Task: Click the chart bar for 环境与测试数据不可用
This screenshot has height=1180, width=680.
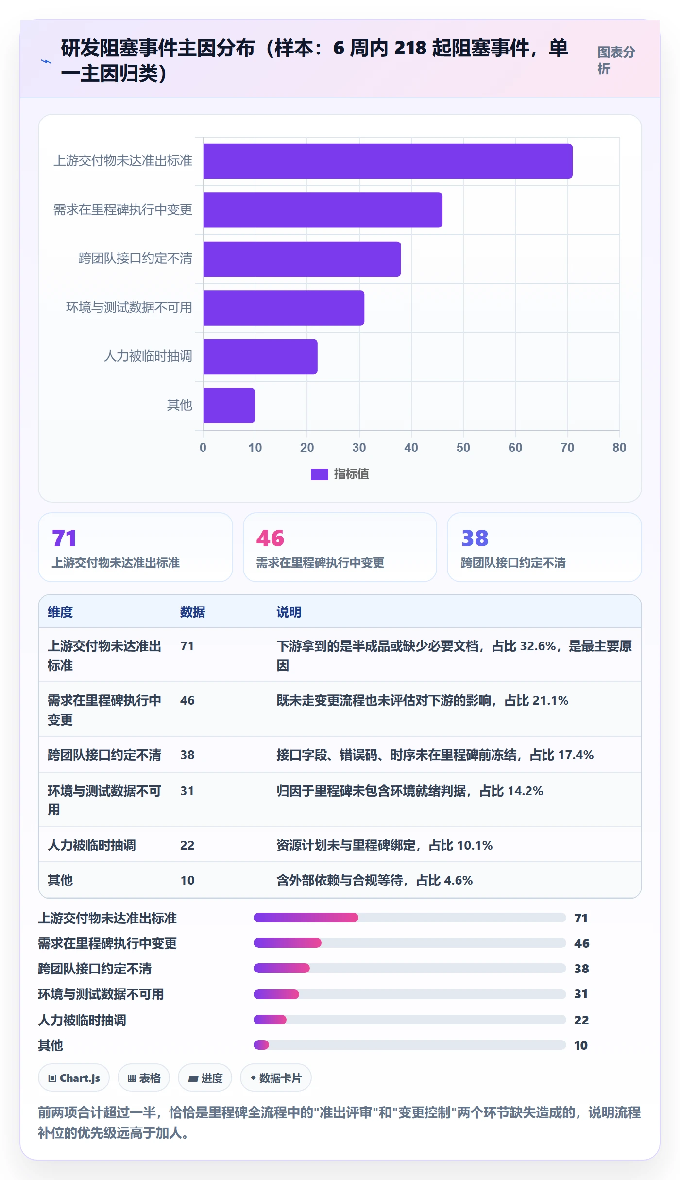Action: pos(284,308)
